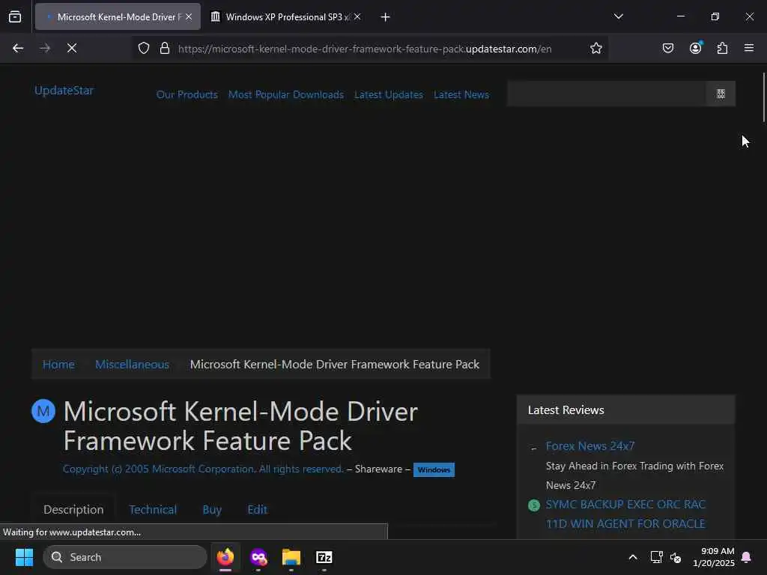Open SYMC BACKUP EXEC ORC RAC review
The width and height of the screenshot is (767, 575).
tap(625, 514)
